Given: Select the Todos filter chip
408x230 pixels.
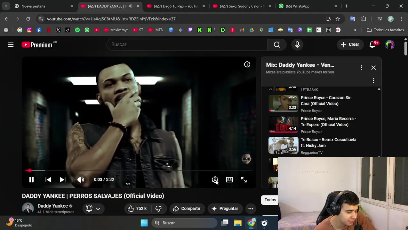Looking at the screenshot, I should point(270,200).
